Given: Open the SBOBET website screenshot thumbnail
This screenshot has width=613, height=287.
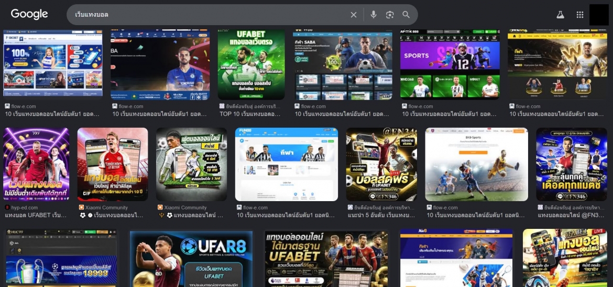Looking at the screenshot, I should [53, 63].
